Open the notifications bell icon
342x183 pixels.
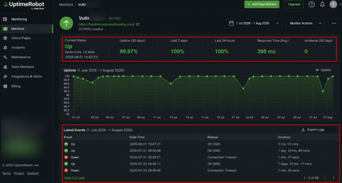click(x=322, y=4)
